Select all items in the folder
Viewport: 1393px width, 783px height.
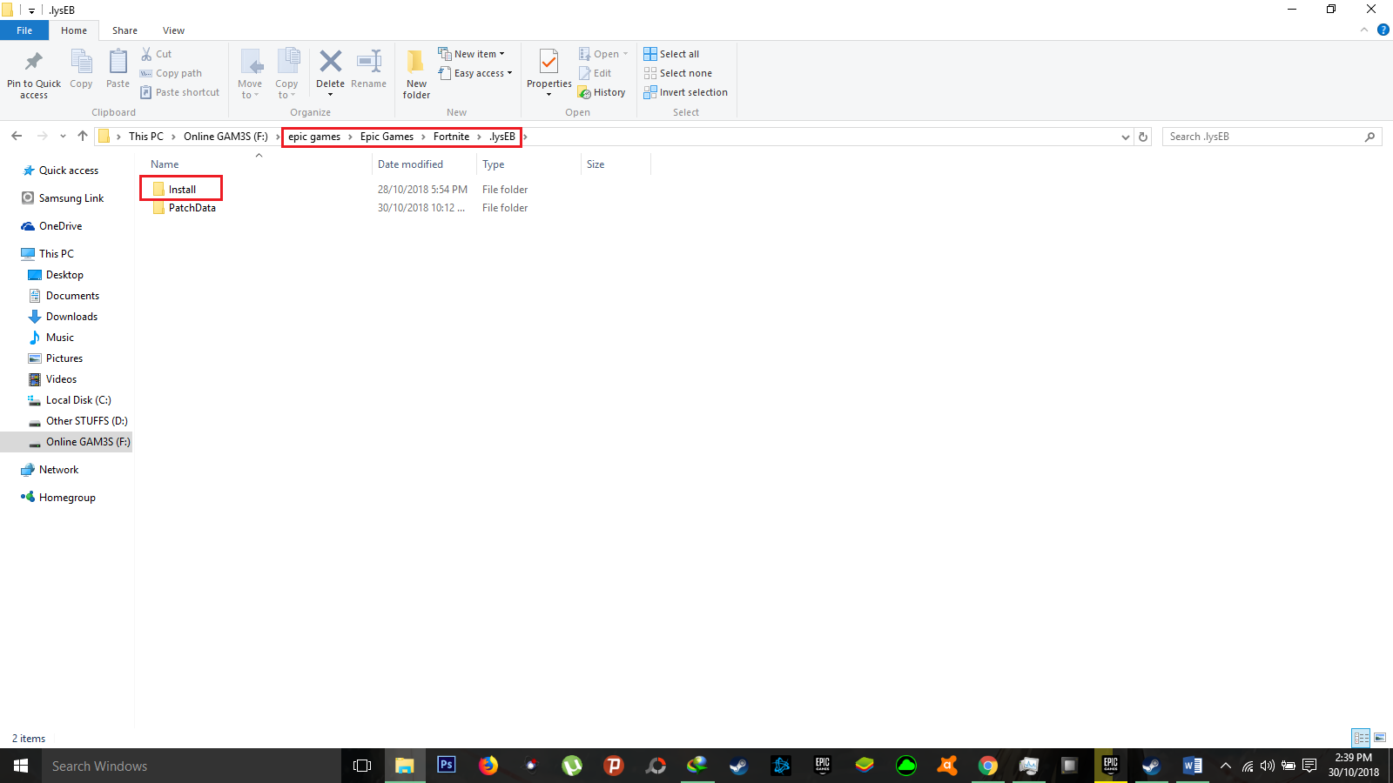coord(671,53)
